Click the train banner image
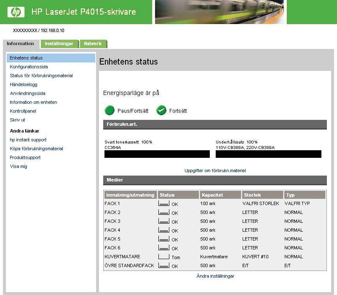This screenshot has height=295, width=337. coord(219,12)
